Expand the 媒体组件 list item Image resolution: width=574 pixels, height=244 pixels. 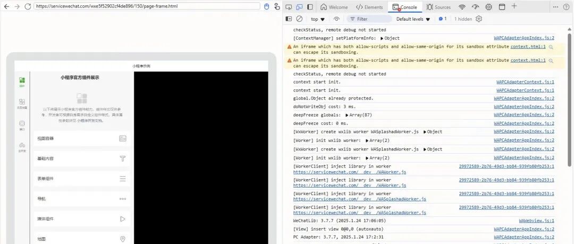81,219
